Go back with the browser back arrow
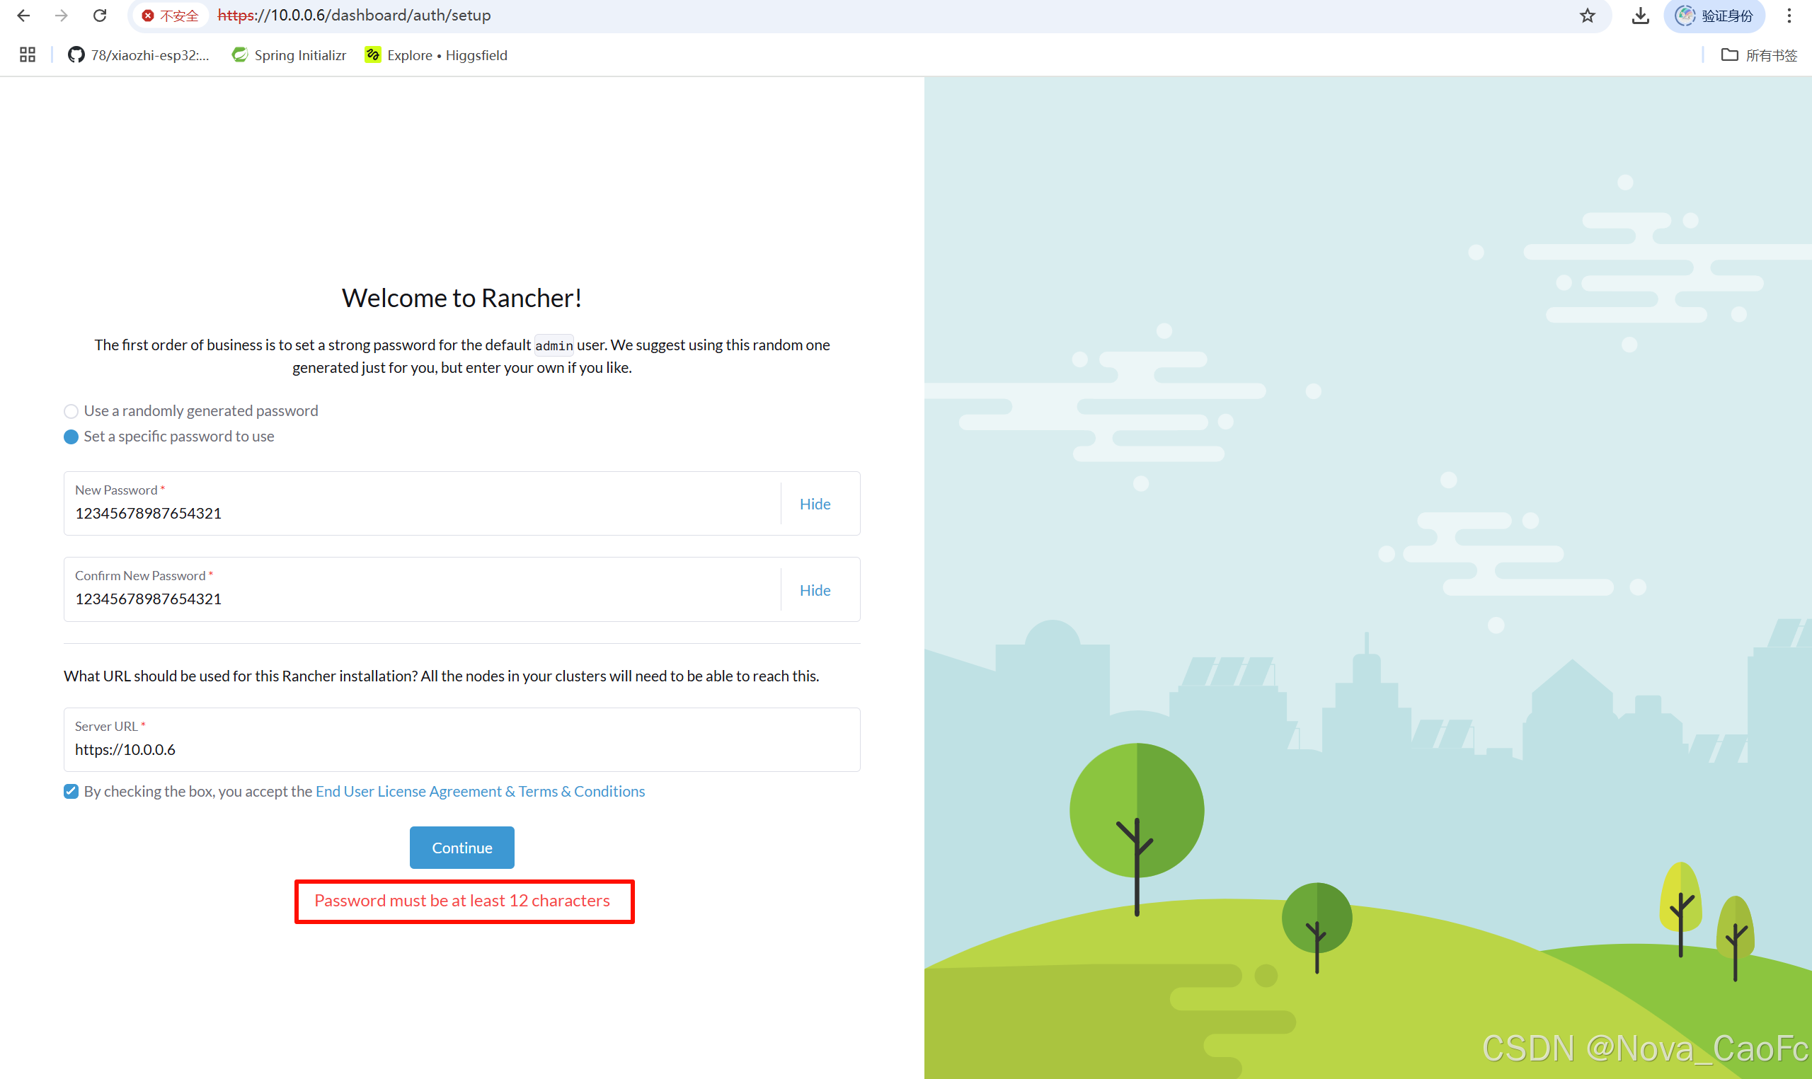This screenshot has width=1812, height=1079. pyautogui.click(x=23, y=16)
